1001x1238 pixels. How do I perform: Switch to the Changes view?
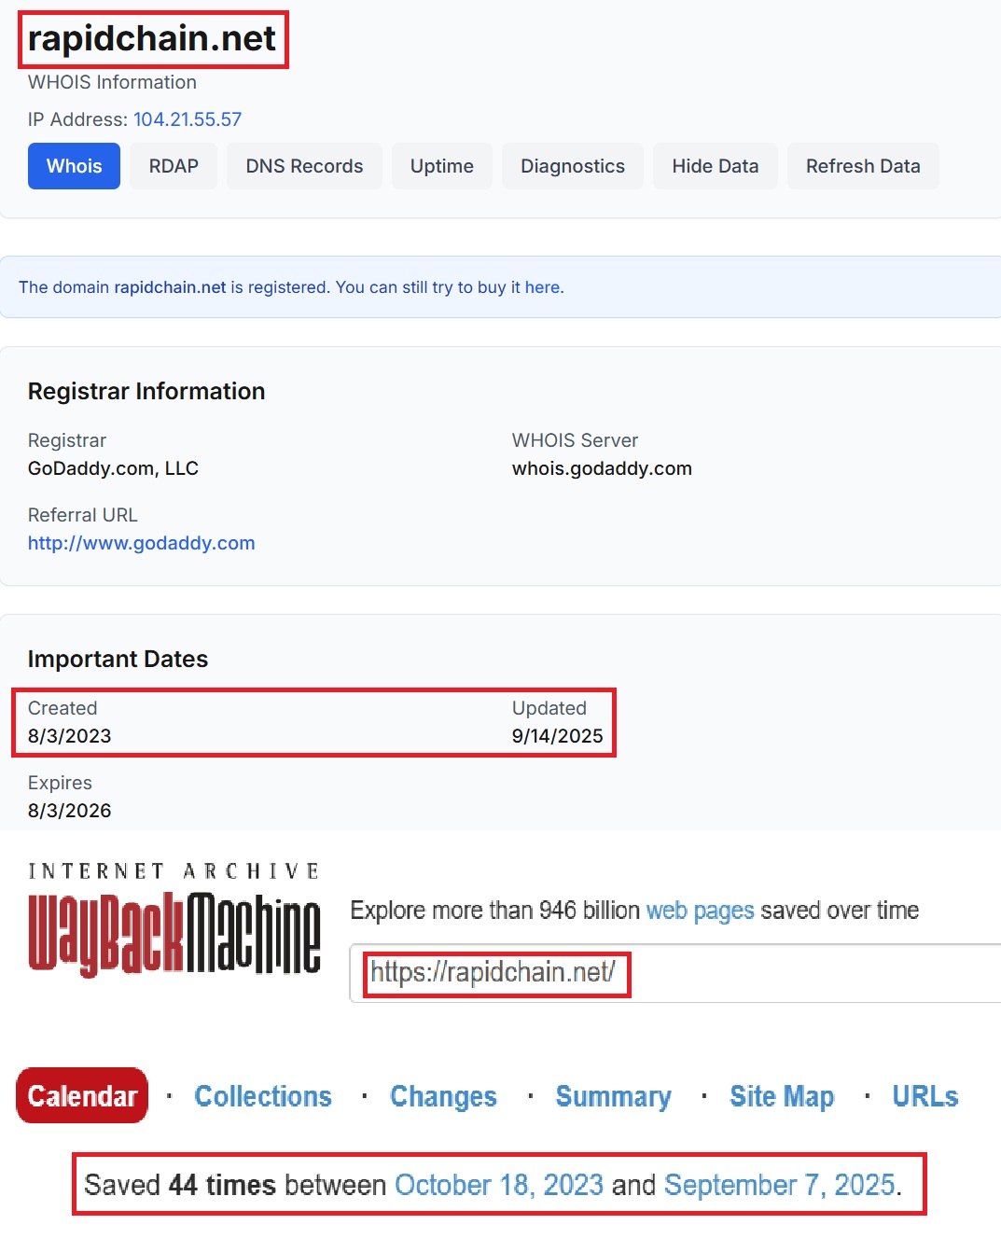click(442, 1096)
